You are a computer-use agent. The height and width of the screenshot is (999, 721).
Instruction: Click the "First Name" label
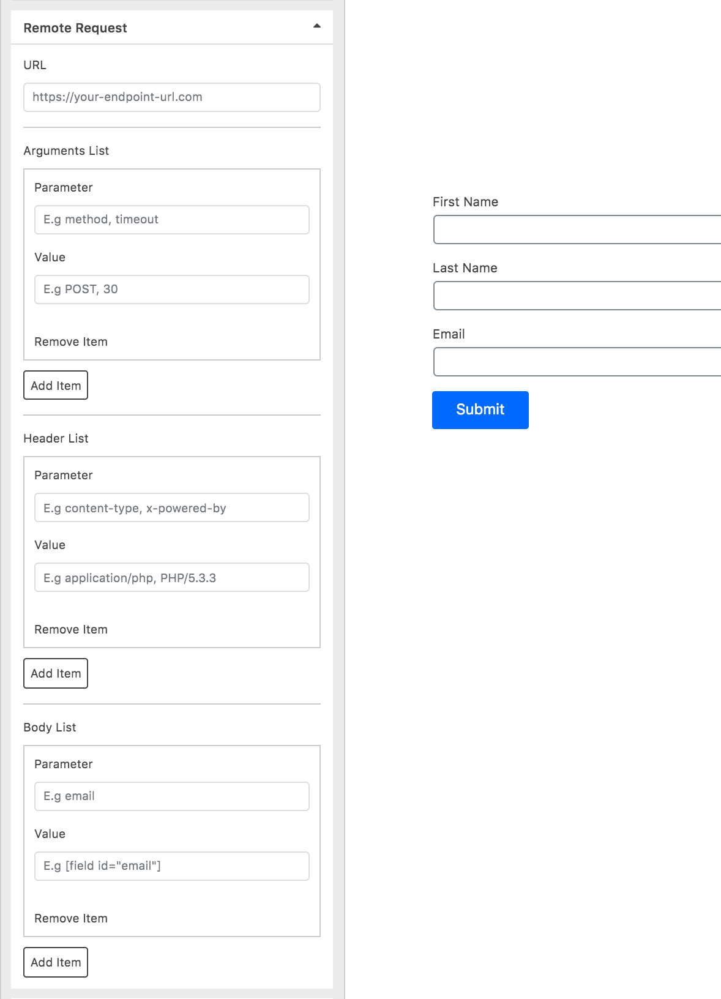coord(465,202)
